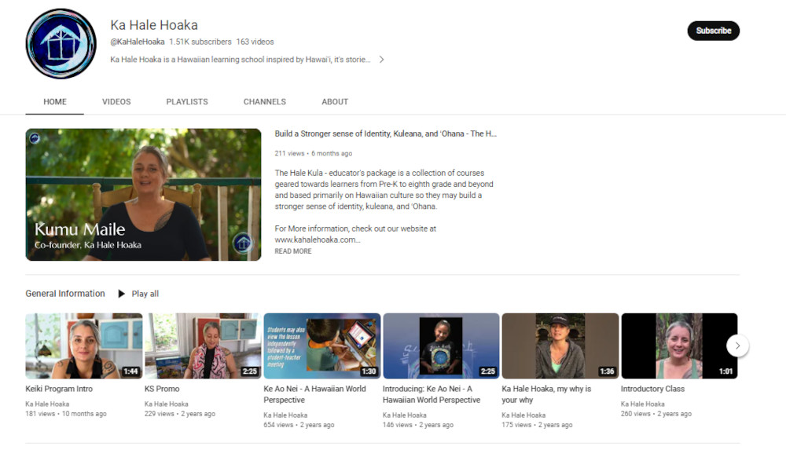Click Keiki Program Intro title
Viewport: 786px width, 450px height.
point(59,389)
